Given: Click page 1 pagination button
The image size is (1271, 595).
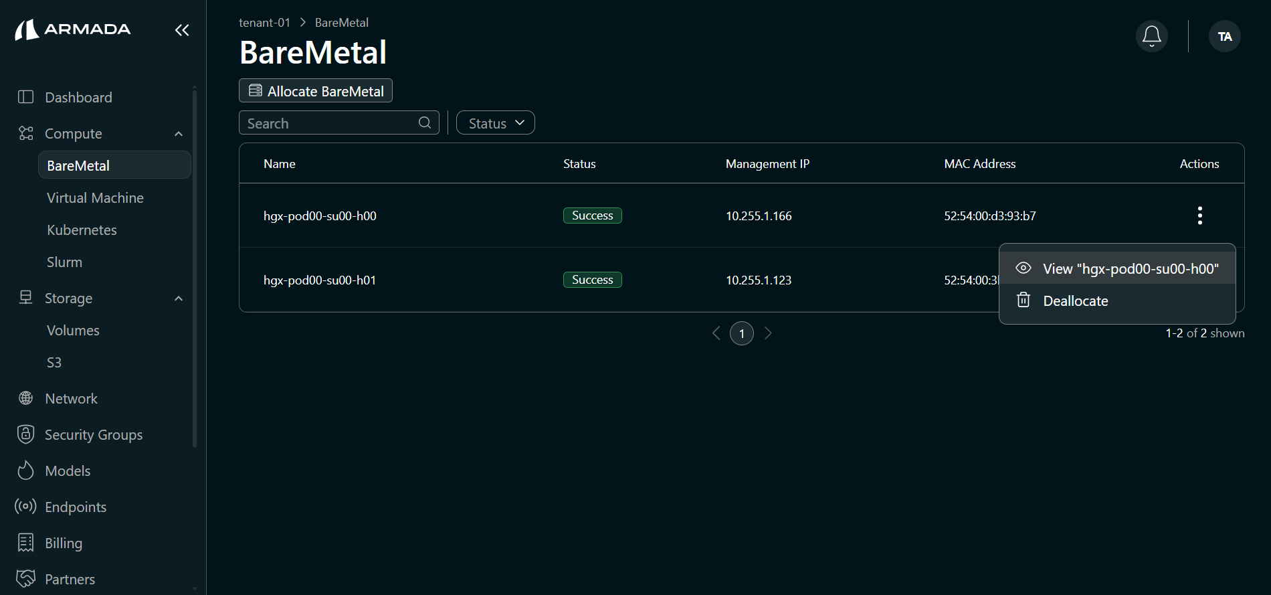Looking at the screenshot, I should 742,333.
